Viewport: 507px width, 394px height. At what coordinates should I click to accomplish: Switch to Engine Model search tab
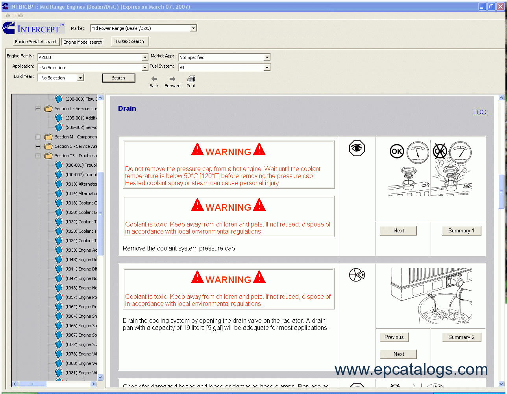[83, 42]
